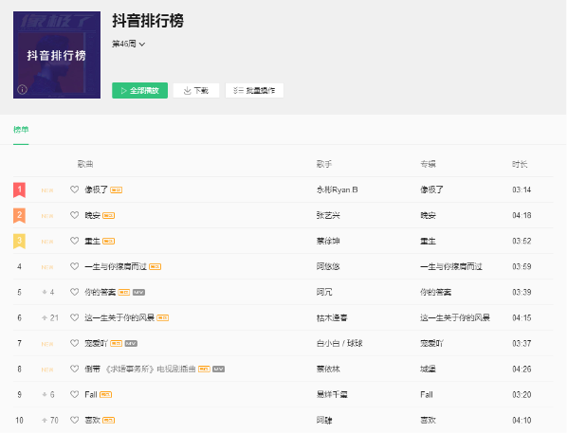The height and width of the screenshot is (433, 567).
Task: Click the orange quality badge beside 像极了
Action: [x=116, y=190]
